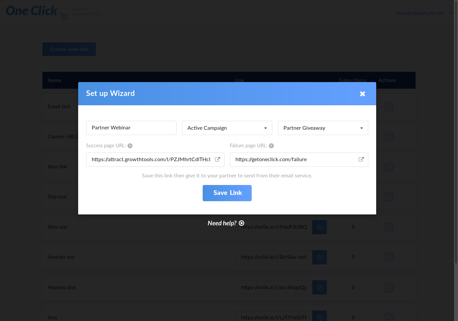Click the page vertical scrollbar
Image resolution: width=458 pixels, height=321 pixels.
click(x=456, y=132)
